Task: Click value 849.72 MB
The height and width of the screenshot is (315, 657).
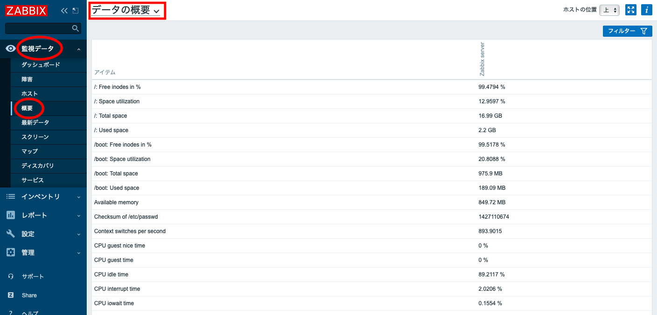Action: tap(492, 202)
